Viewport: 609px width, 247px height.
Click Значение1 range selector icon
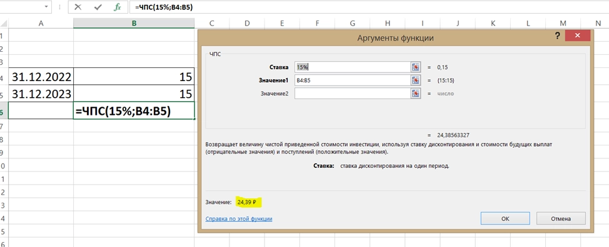click(416, 80)
